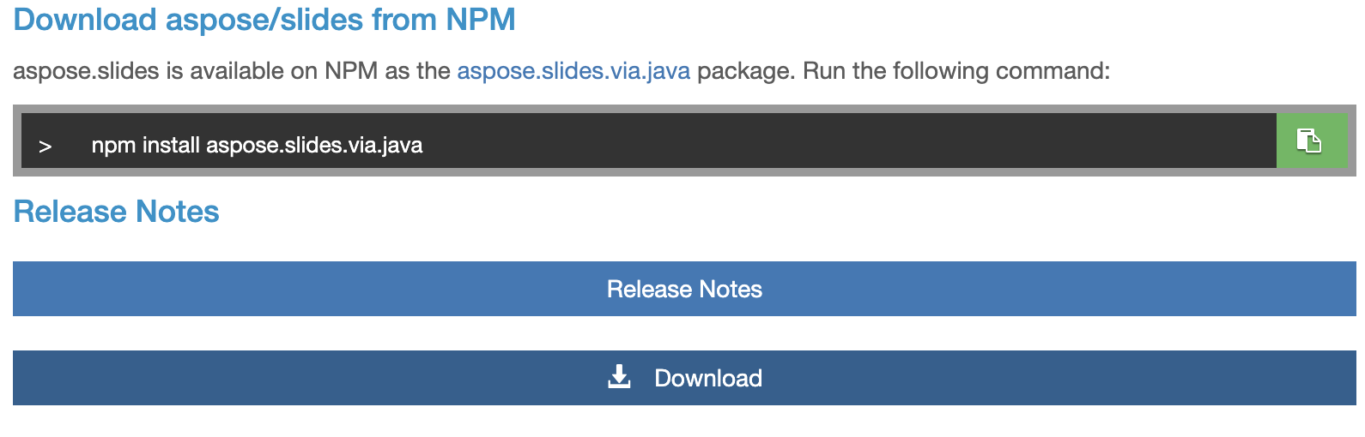This screenshot has width=1365, height=437.
Task: Click the '>' command prompt symbol
Action: (x=45, y=147)
